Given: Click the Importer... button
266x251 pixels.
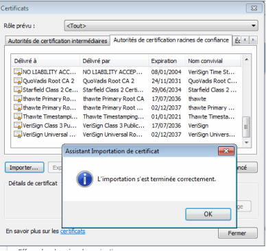Looking at the screenshot, I should 24,168.
